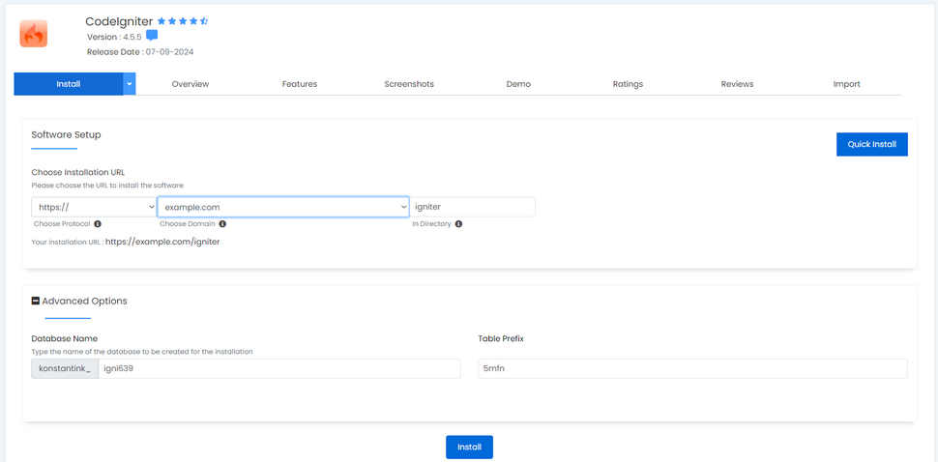Click the Table Prefix label

(501, 338)
